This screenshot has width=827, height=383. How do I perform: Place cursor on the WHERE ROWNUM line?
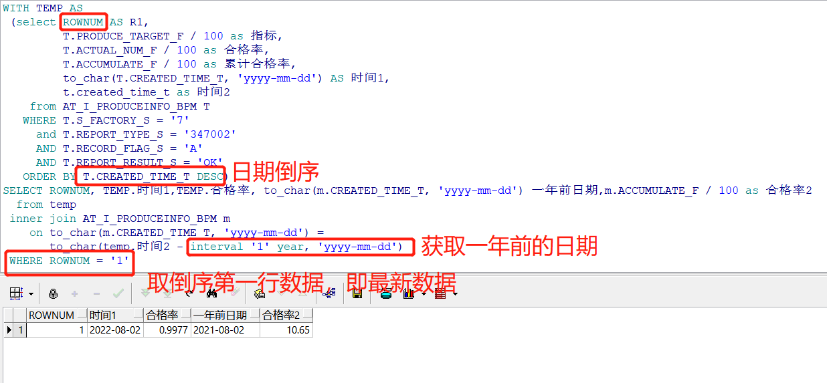[x=68, y=261]
